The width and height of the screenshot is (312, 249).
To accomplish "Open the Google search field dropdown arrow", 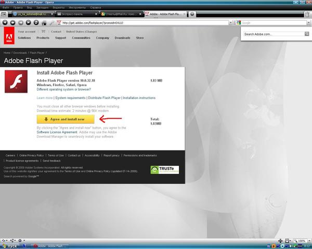I will click(x=309, y=23).
